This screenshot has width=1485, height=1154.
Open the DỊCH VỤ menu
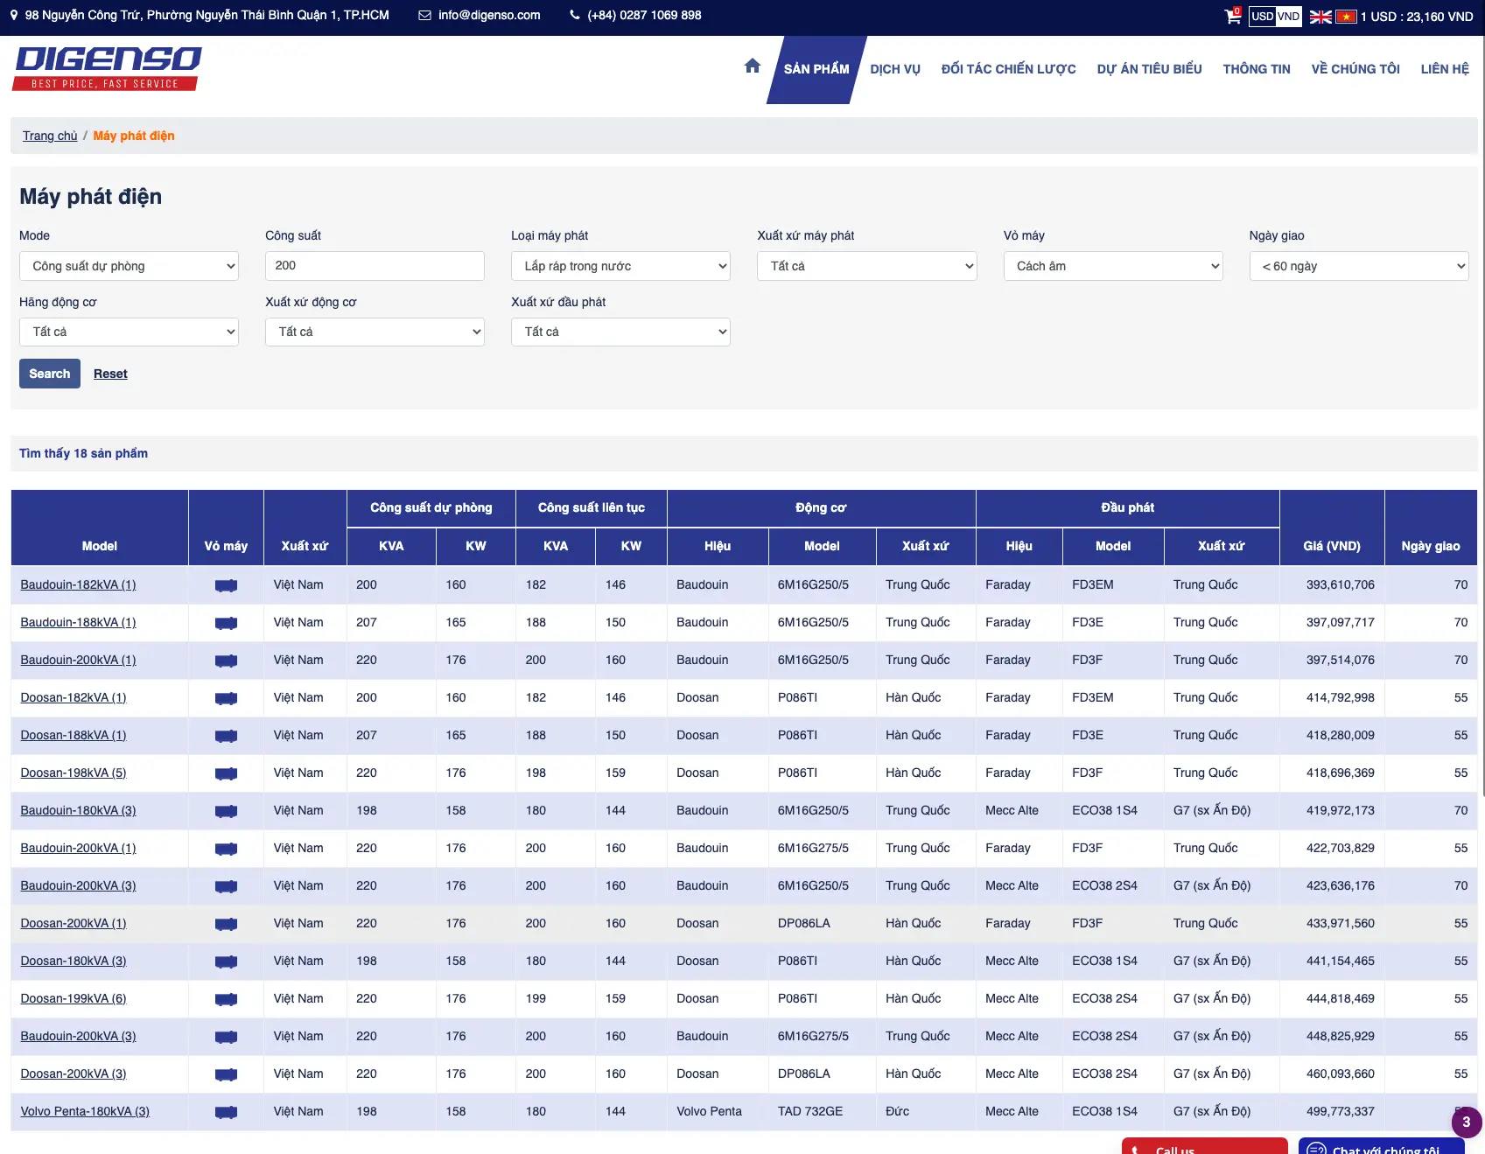tap(894, 69)
